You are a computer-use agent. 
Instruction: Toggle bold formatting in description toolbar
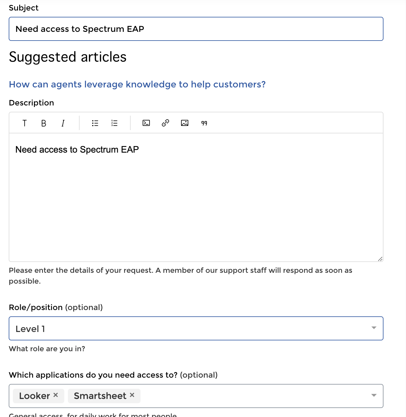44,123
